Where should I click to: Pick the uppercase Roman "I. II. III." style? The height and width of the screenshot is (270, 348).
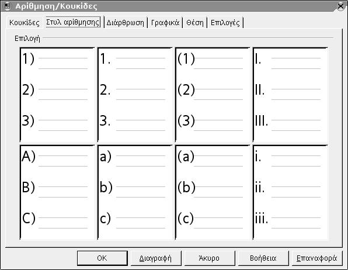(x=291, y=95)
